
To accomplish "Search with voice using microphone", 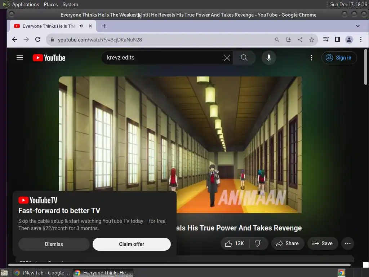I will click(269, 58).
